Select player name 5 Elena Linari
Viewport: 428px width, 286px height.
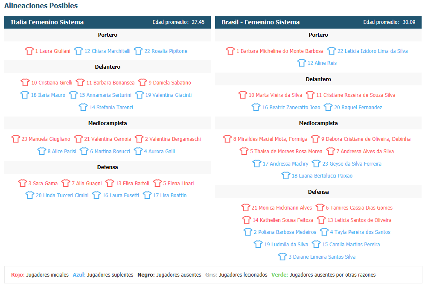tap(178, 183)
